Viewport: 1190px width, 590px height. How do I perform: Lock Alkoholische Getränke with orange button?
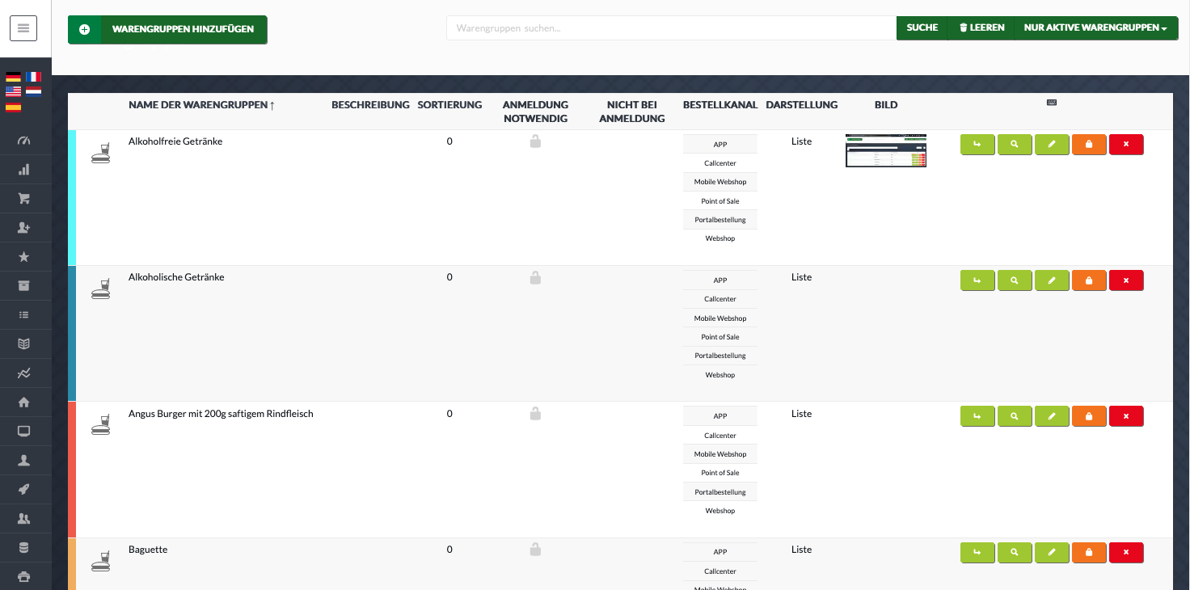click(x=1089, y=280)
